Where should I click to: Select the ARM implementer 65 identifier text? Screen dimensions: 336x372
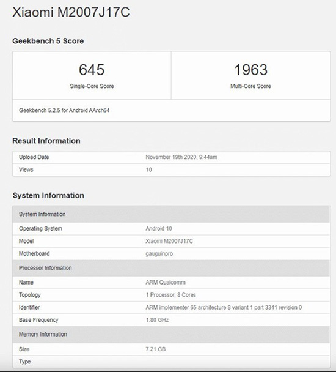pos(224,308)
